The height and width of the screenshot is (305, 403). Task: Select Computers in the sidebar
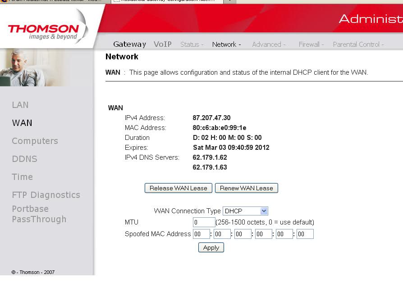click(35, 141)
